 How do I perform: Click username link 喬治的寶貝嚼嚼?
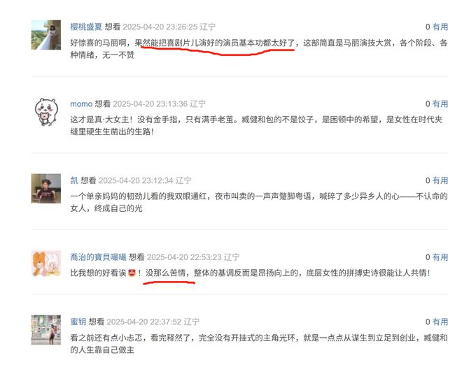pos(98,257)
